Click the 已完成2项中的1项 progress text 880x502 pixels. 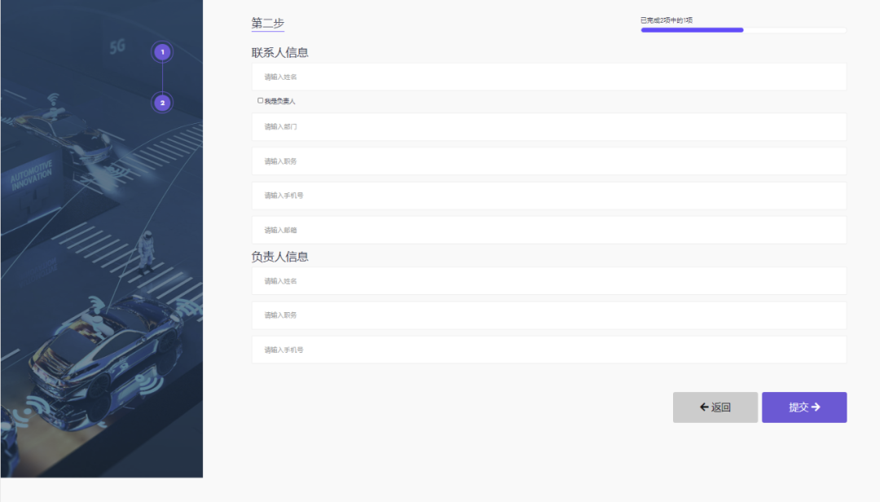[x=666, y=20]
